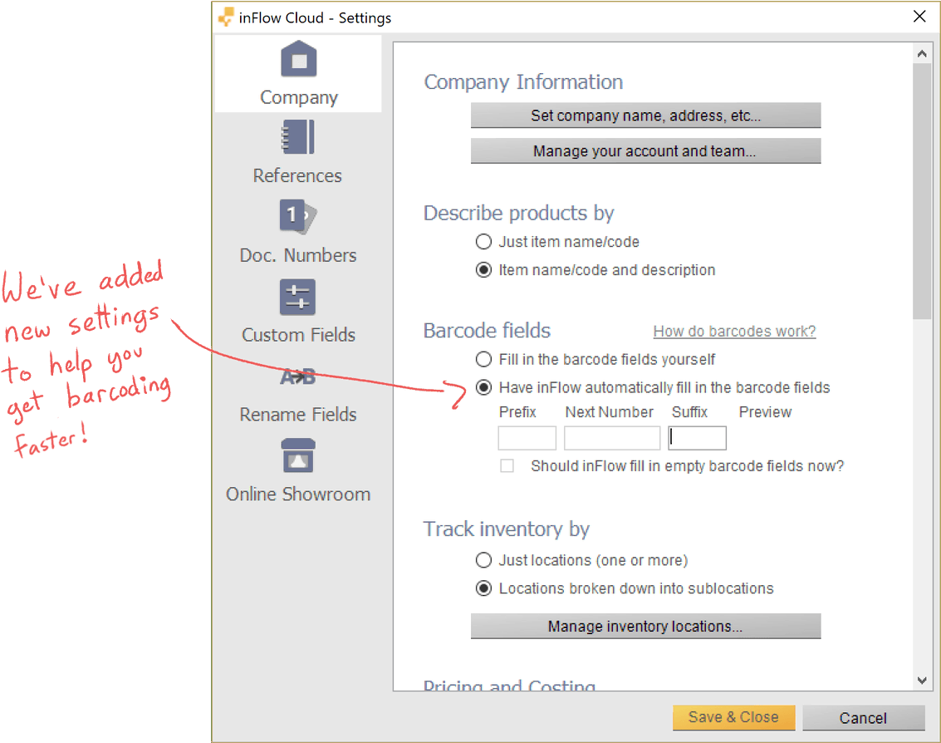Click the 'Track inventory by' heading
Viewport: 941px width, 743px height.
[506, 529]
